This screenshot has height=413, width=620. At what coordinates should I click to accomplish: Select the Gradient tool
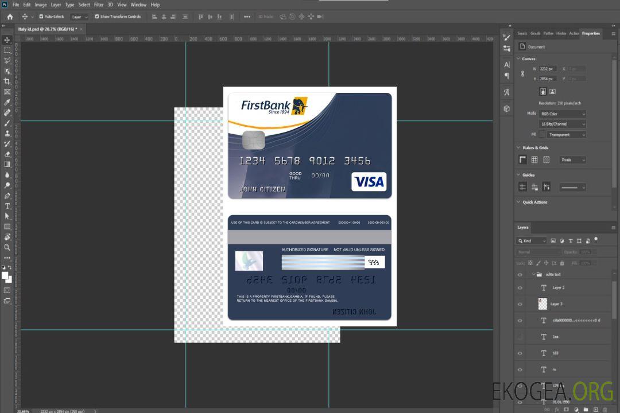(x=7, y=165)
